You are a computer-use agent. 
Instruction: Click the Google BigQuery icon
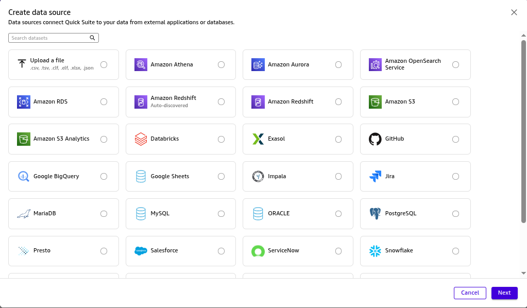24,176
